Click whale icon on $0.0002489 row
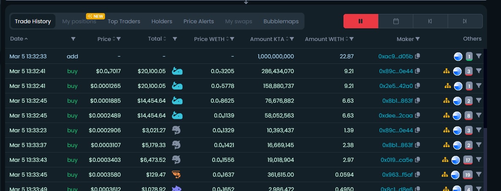This screenshot has width=501, height=191. pos(177,115)
